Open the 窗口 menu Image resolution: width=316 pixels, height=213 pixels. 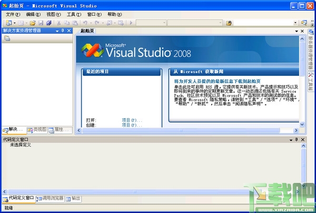94,14
